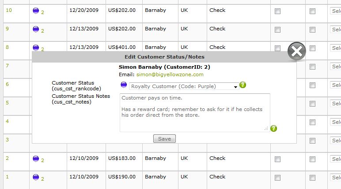Close the Edit Customer Status/Notes dialog
This screenshot has width=341, height=189.
tap(297, 52)
